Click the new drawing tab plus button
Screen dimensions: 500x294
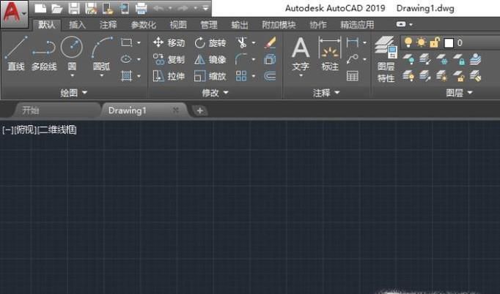[x=199, y=110]
